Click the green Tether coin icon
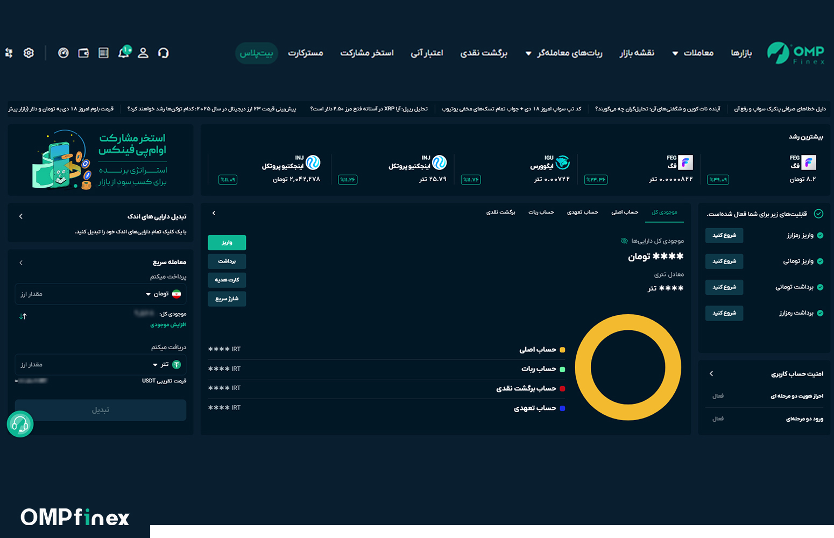The image size is (834, 538). pos(176,364)
